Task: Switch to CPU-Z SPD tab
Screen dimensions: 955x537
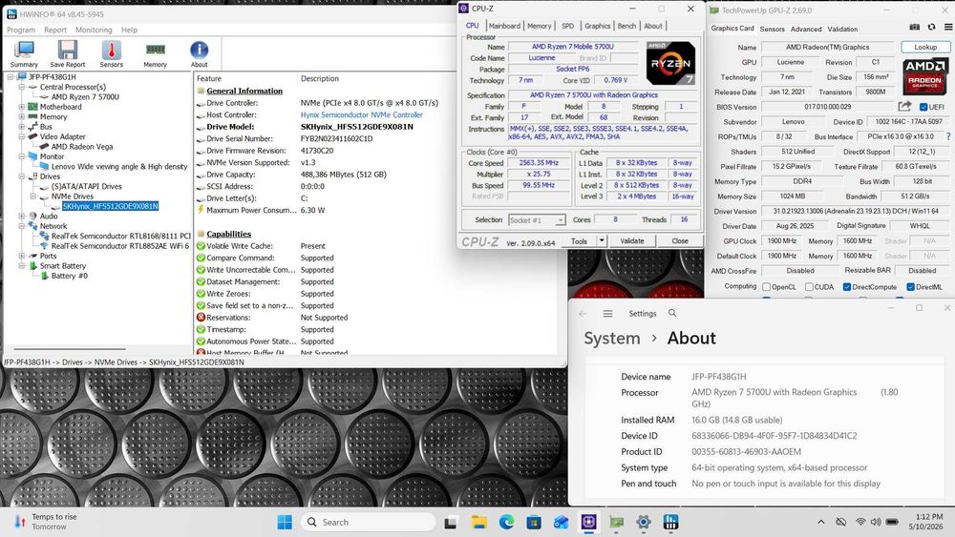Action: coord(567,26)
